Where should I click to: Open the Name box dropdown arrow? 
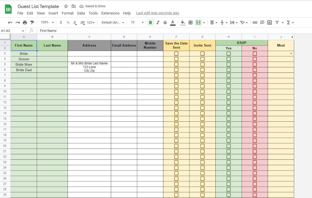pos(23,31)
